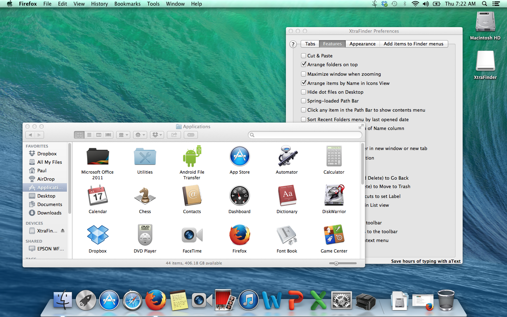This screenshot has width=507, height=317.
Task: Toggle Hide dot files on Desktop
Action: (303, 92)
